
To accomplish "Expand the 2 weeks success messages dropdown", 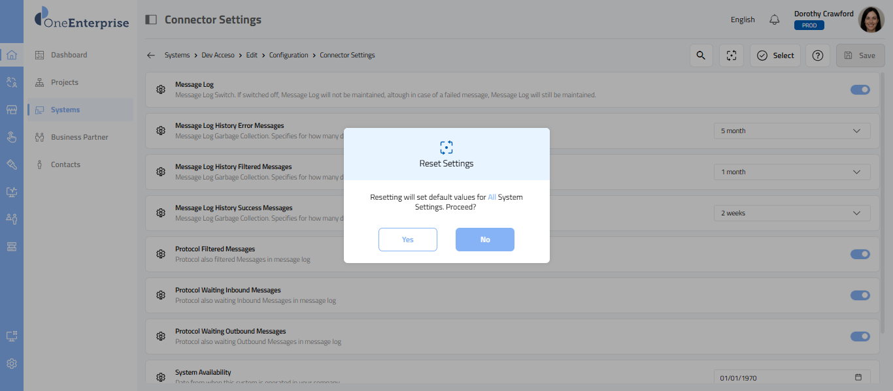I will pos(792,213).
